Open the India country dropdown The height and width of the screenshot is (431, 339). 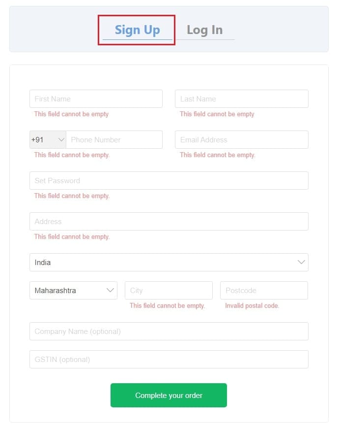tap(169, 262)
